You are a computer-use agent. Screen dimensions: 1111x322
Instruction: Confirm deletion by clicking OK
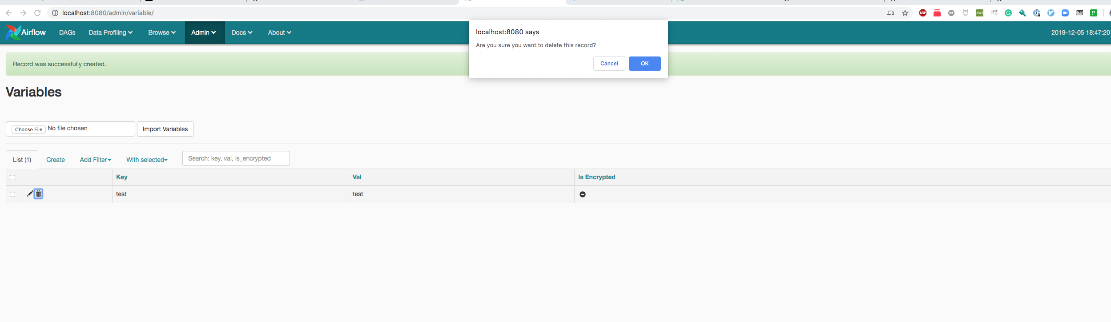[644, 64]
